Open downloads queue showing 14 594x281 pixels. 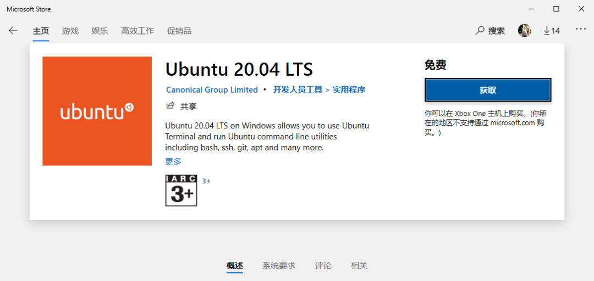(x=552, y=31)
